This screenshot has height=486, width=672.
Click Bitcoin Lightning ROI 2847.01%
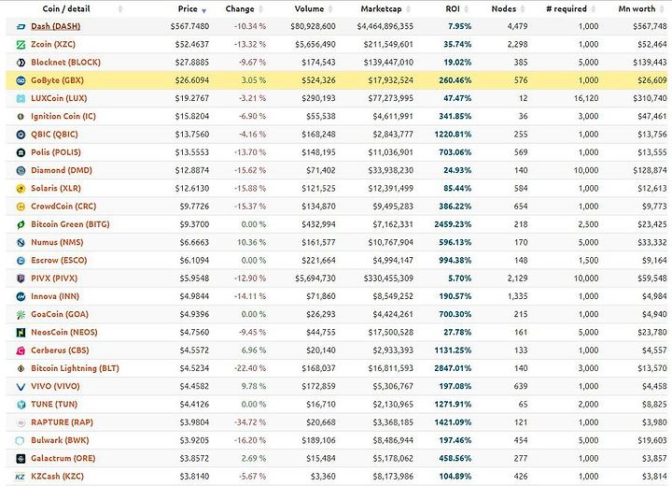[x=453, y=368]
